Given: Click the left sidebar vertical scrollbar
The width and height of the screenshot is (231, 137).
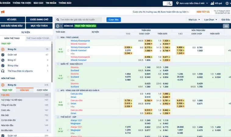Looking at the screenshot, I should pyautogui.click(x=52, y=61).
